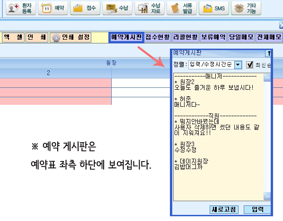Switch to the 보류예약 tab
The width and height of the screenshot is (283, 221).
click(213, 37)
